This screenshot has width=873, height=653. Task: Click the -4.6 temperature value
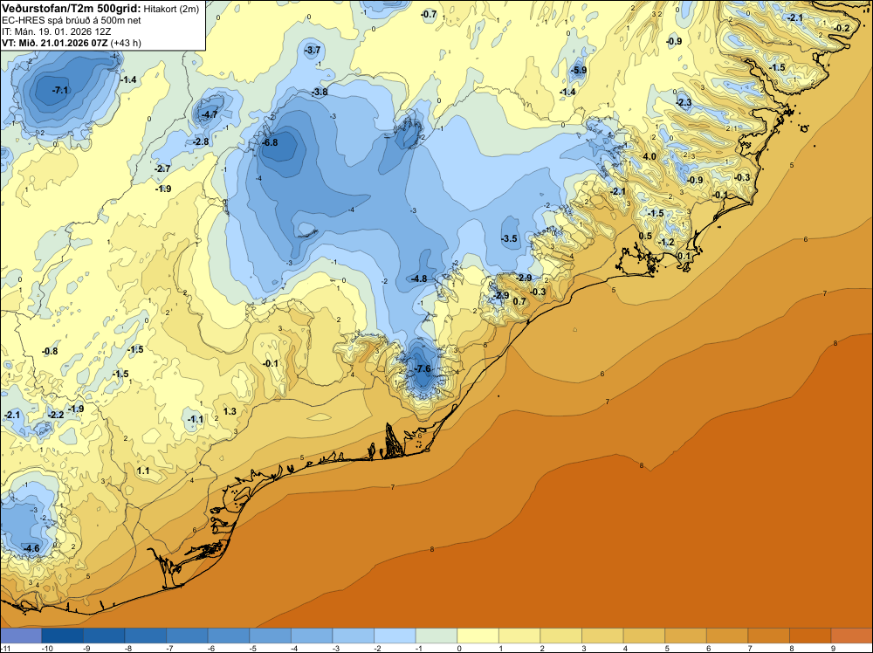[x=31, y=548]
